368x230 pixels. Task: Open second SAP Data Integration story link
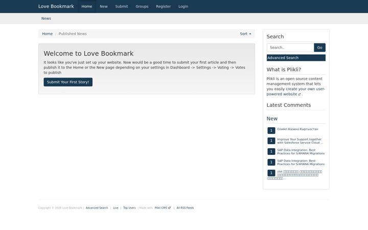point(301,163)
